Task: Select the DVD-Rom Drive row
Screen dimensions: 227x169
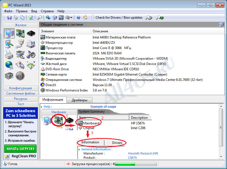Action: pos(132,69)
